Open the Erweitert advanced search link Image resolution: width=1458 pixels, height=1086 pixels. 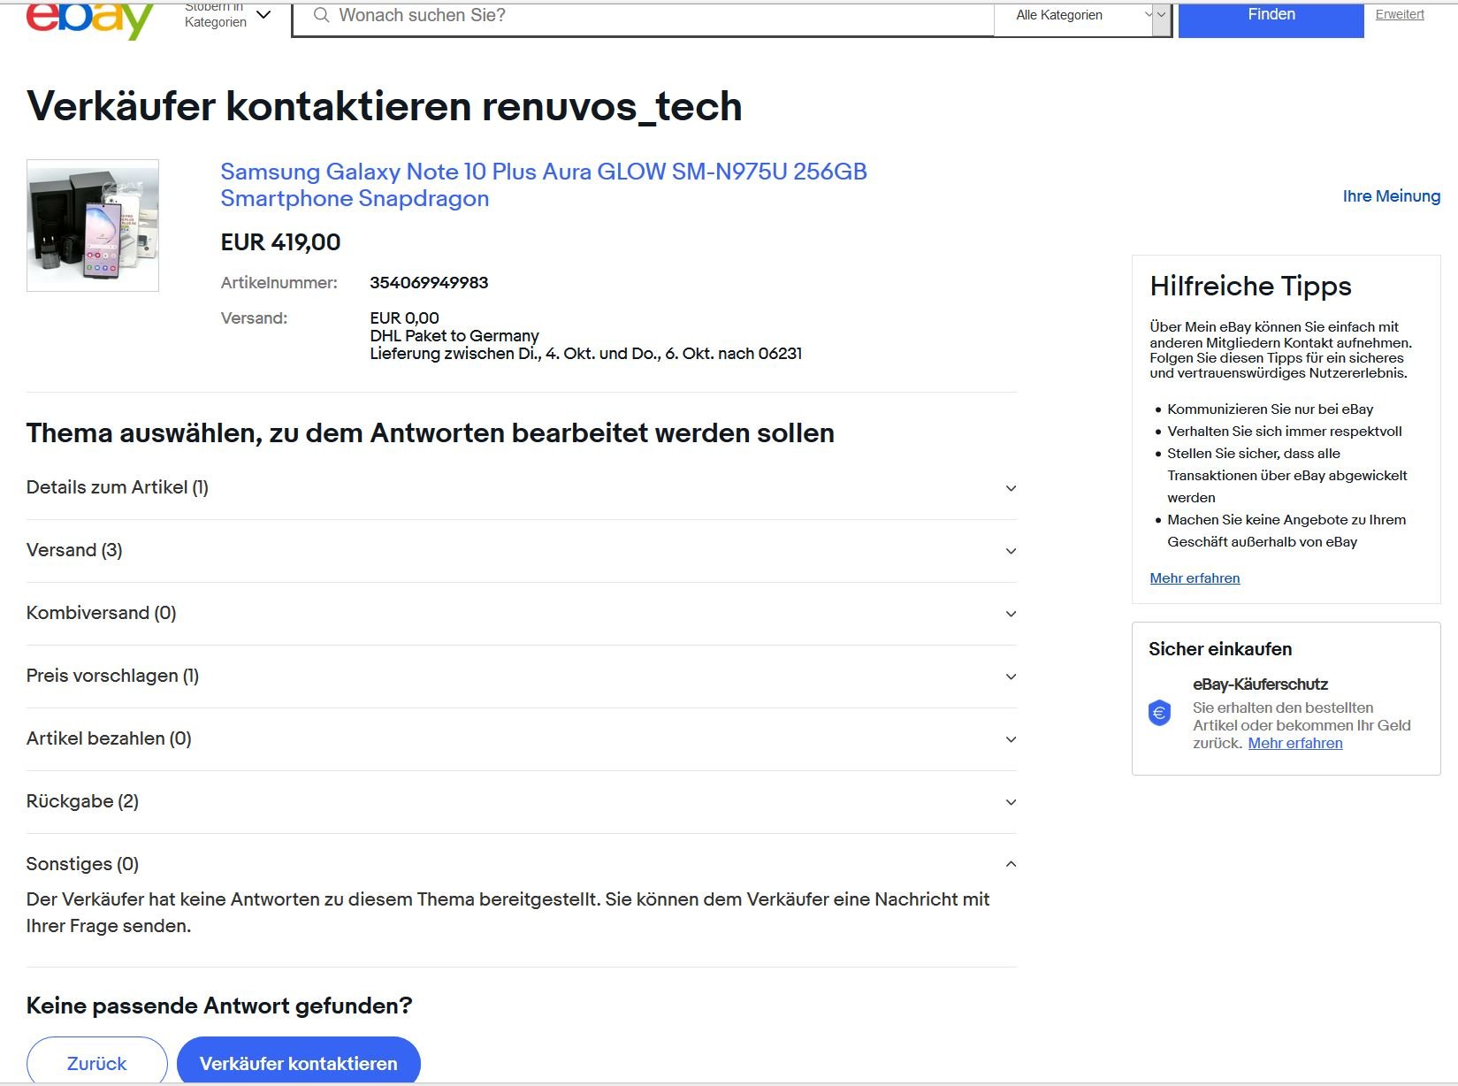(1400, 14)
